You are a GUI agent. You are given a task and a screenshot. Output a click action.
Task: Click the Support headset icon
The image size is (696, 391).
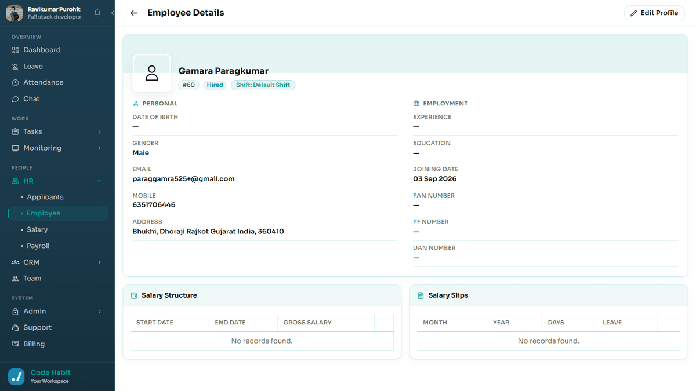(x=16, y=327)
